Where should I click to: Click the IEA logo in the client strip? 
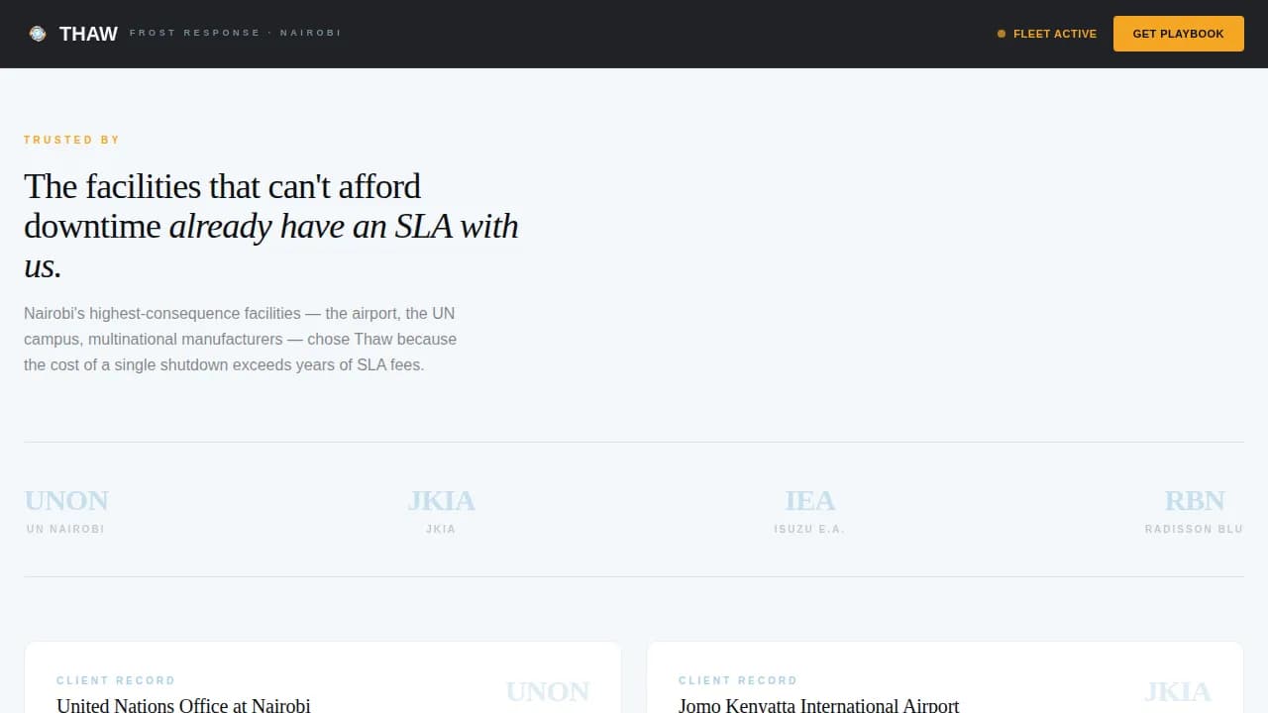tap(809, 500)
